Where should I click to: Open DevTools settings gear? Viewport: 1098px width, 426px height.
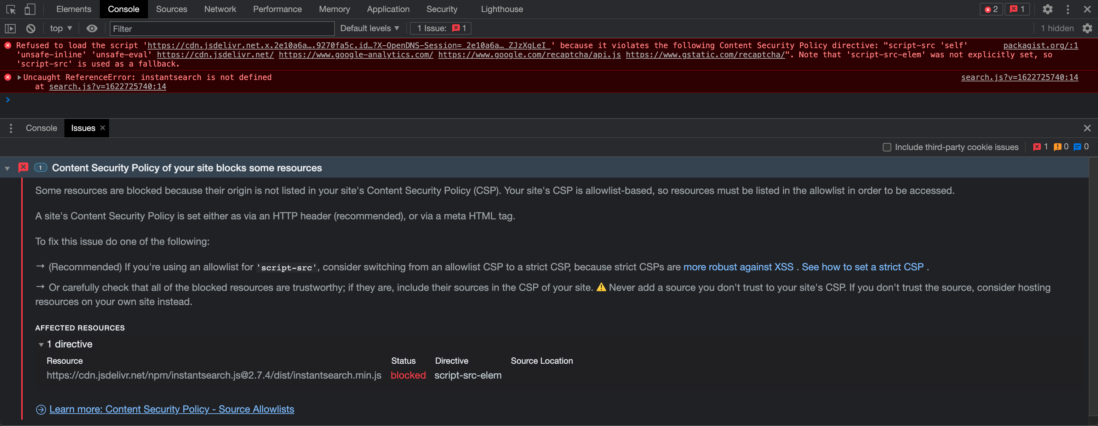(x=1048, y=9)
